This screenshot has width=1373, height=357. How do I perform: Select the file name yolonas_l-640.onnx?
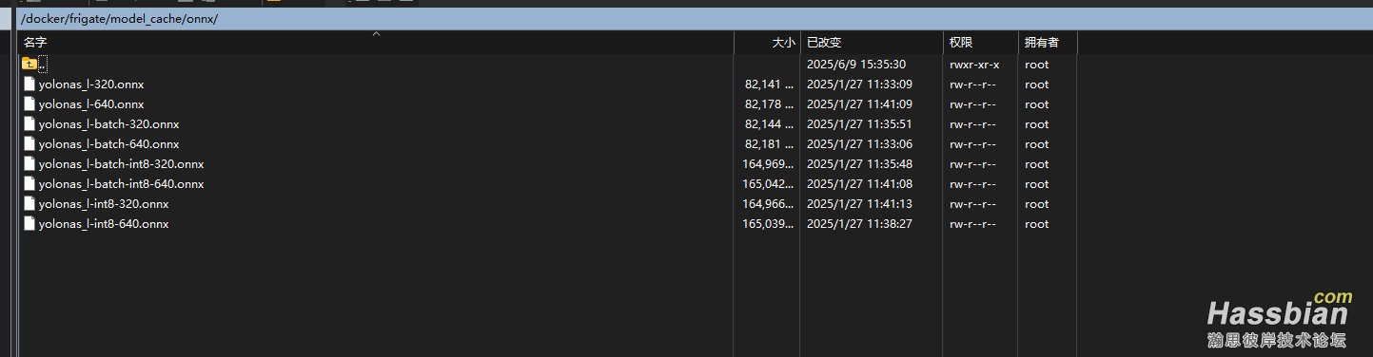pos(91,104)
